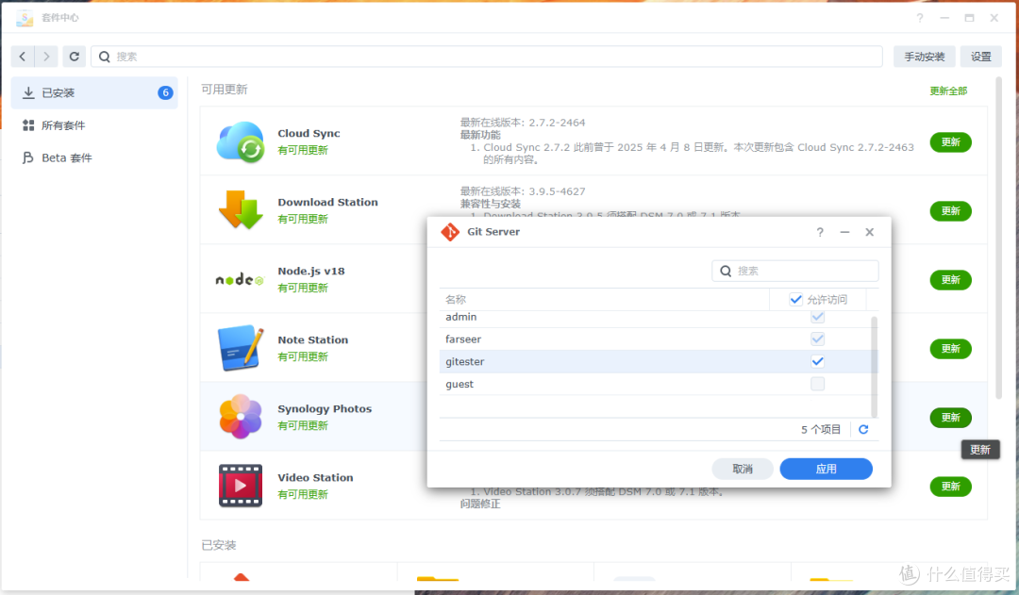Open the Node.js v18 package icon
Screen dimensions: 1019x595
click(x=240, y=280)
